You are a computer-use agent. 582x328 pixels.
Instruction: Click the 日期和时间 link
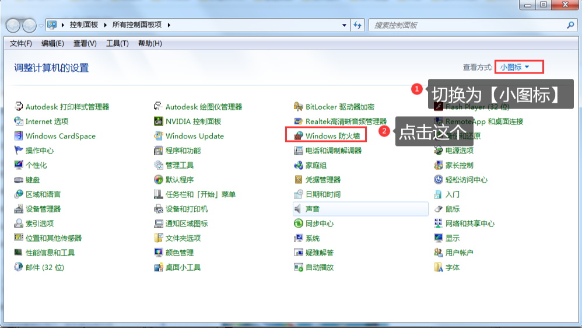pos(323,194)
